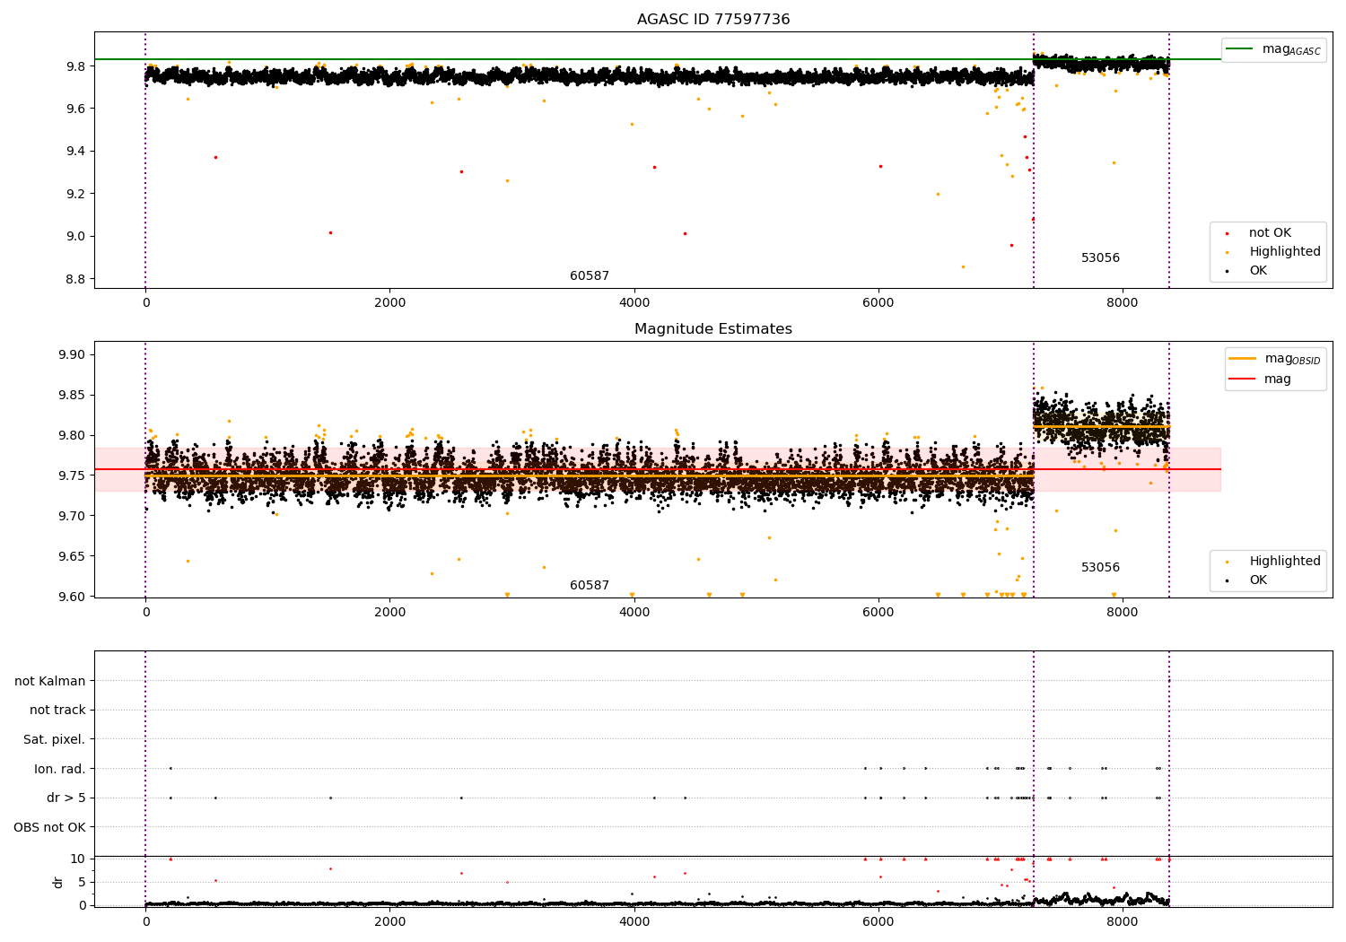Click the "8000" x-tick under the dr plot
This screenshot has height=942, width=1346.
pyautogui.click(x=1123, y=922)
